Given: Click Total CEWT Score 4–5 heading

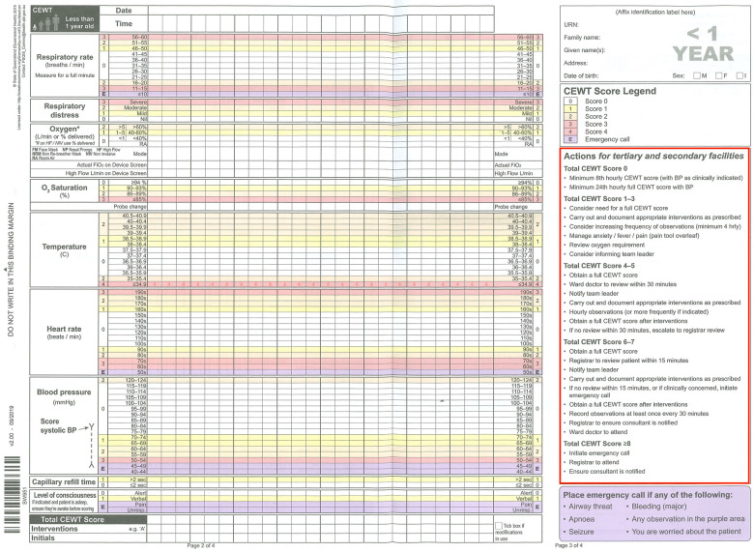Looking at the screenshot, I should [599, 266].
